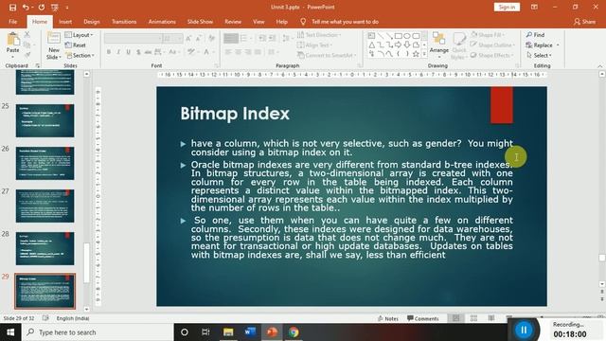Toggle Bold formatting
The height and width of the screenshot is (341, 606).
pos(109,52)
